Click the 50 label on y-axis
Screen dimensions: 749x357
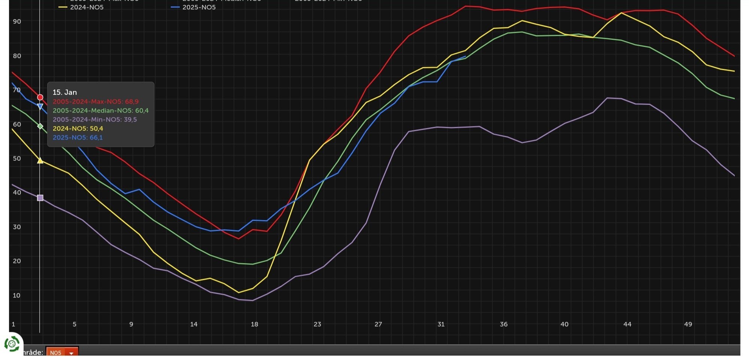pyautogui.click(x=17, y=158)
